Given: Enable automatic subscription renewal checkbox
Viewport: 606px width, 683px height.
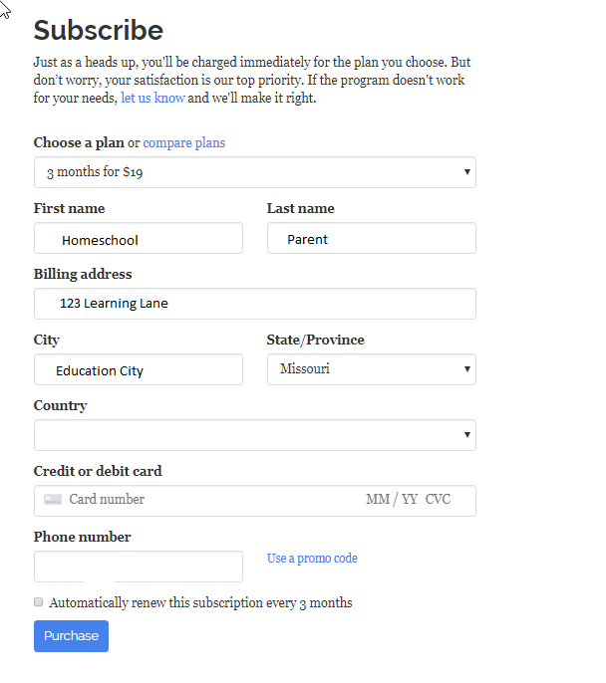Looking at the screenshot, I should point(39,602).
